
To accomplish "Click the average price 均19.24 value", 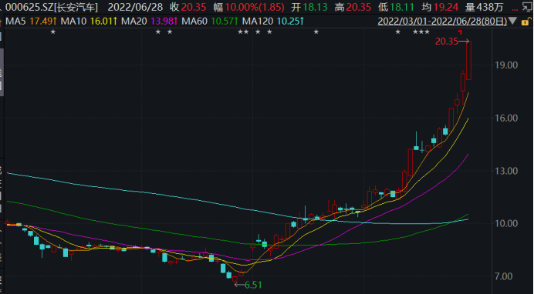I will coord(440,7).
